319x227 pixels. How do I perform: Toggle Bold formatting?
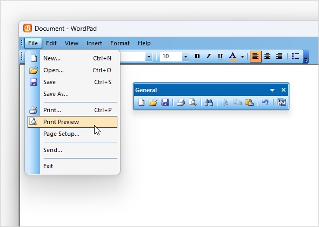click(197, 56)
